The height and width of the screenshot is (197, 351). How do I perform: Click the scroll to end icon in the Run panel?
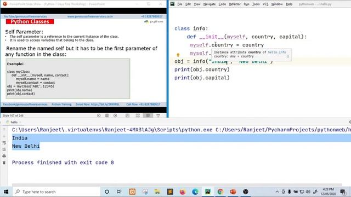[4, 149]
